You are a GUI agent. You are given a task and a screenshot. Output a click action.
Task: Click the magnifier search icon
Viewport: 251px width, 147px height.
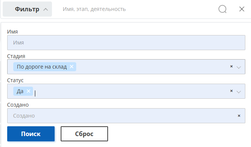[x=222, y=9]
